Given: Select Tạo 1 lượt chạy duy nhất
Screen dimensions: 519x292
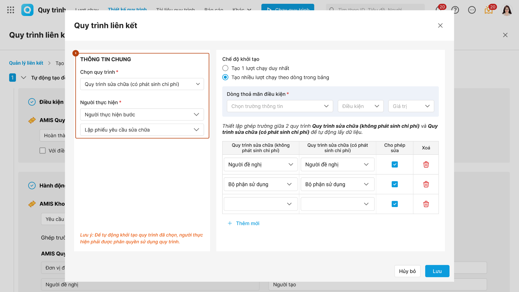Looking at the screenshot, I should tap(225, 68).
